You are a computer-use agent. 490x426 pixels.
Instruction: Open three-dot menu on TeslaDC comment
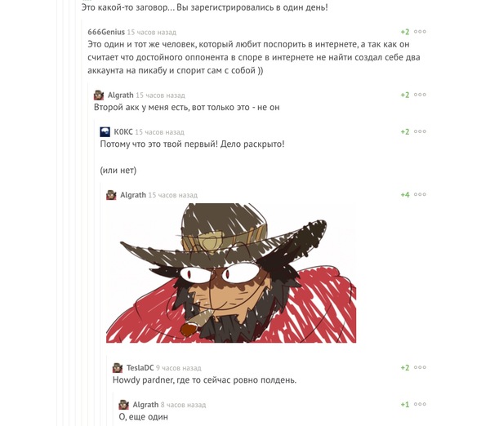click(420, 367)
